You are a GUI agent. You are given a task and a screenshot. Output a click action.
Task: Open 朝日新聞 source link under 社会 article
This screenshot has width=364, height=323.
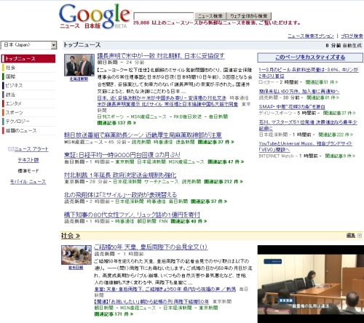click(x=104, y=308)
